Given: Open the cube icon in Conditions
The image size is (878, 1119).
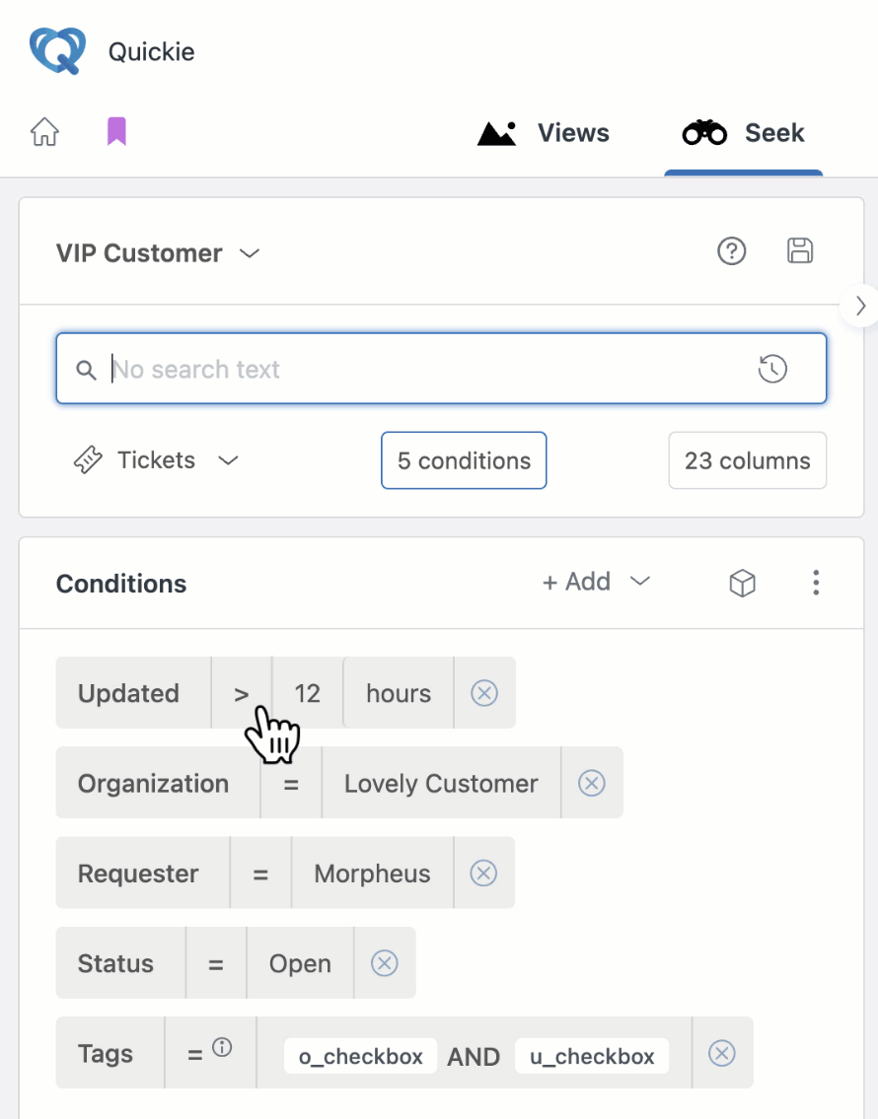Looking at the screenshot, I should pos(743,583).
